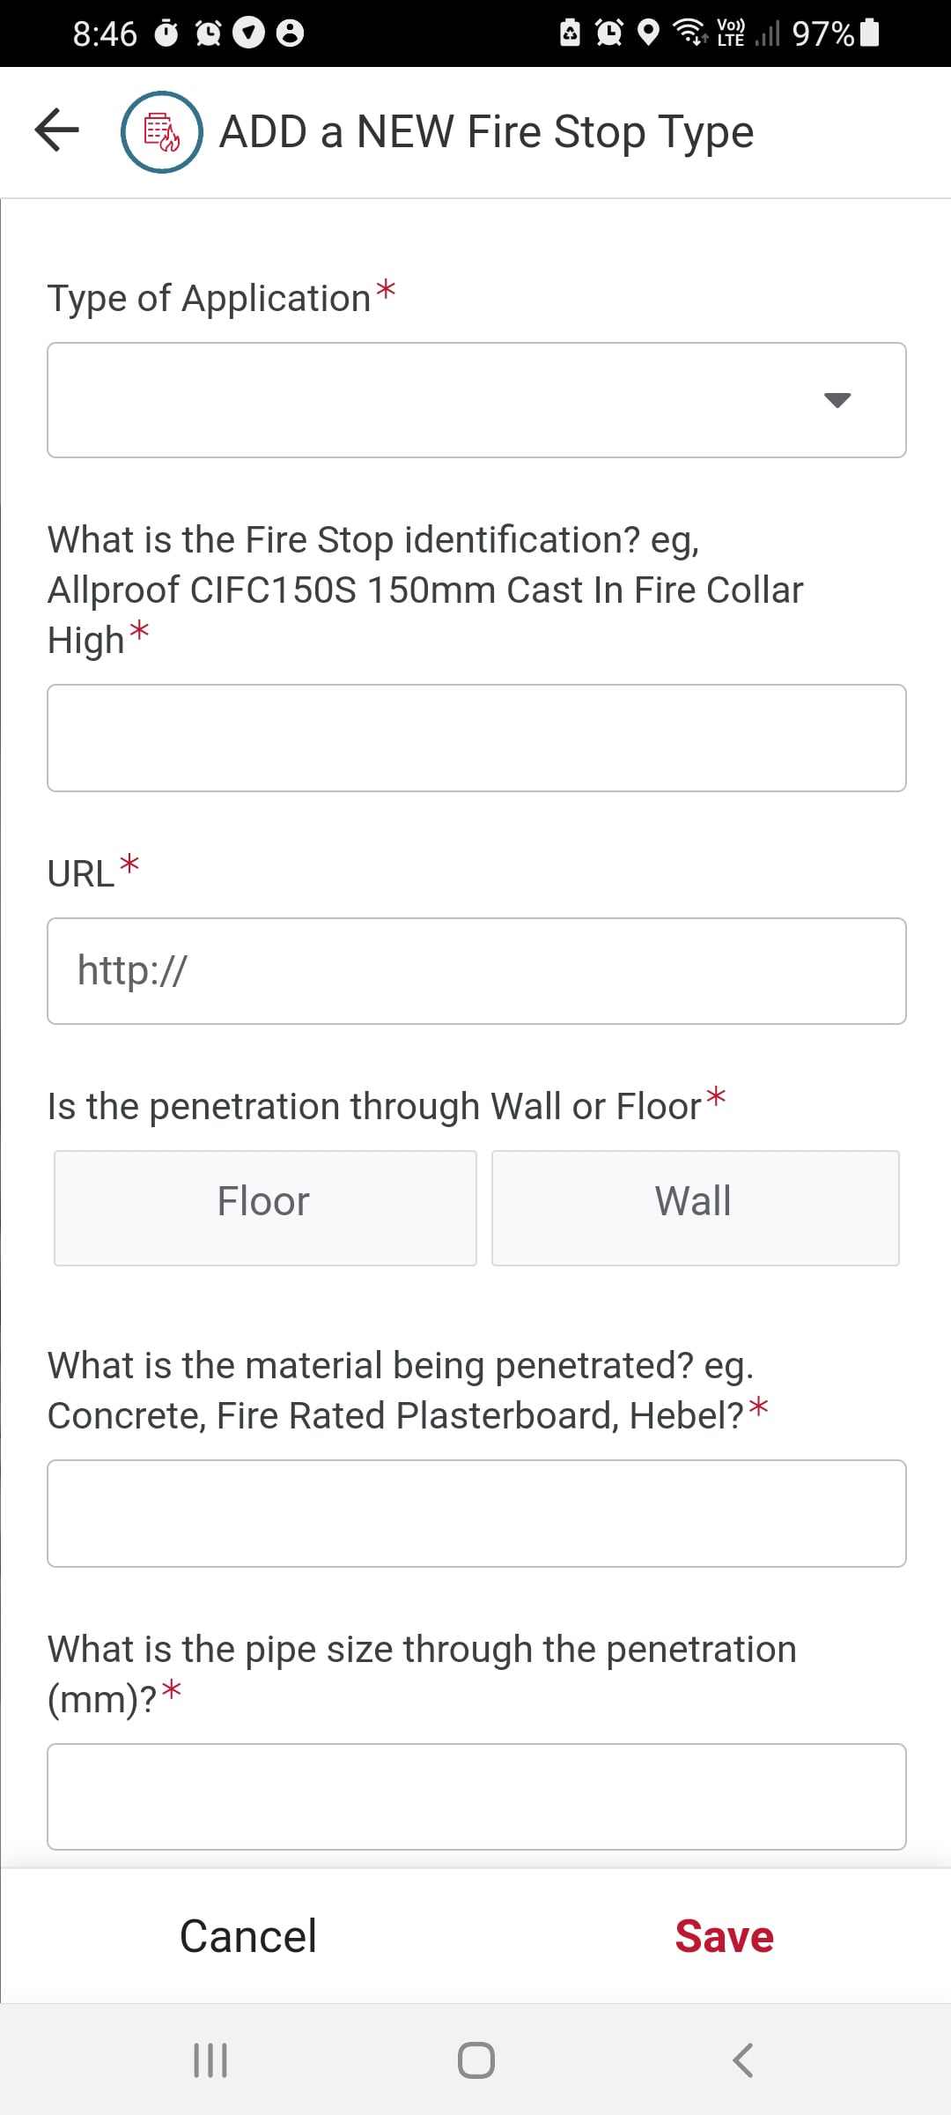Tap the alarm clock status icon
Image resolution: width=951 pixels, height=2115 pixels.
point(608,33)
